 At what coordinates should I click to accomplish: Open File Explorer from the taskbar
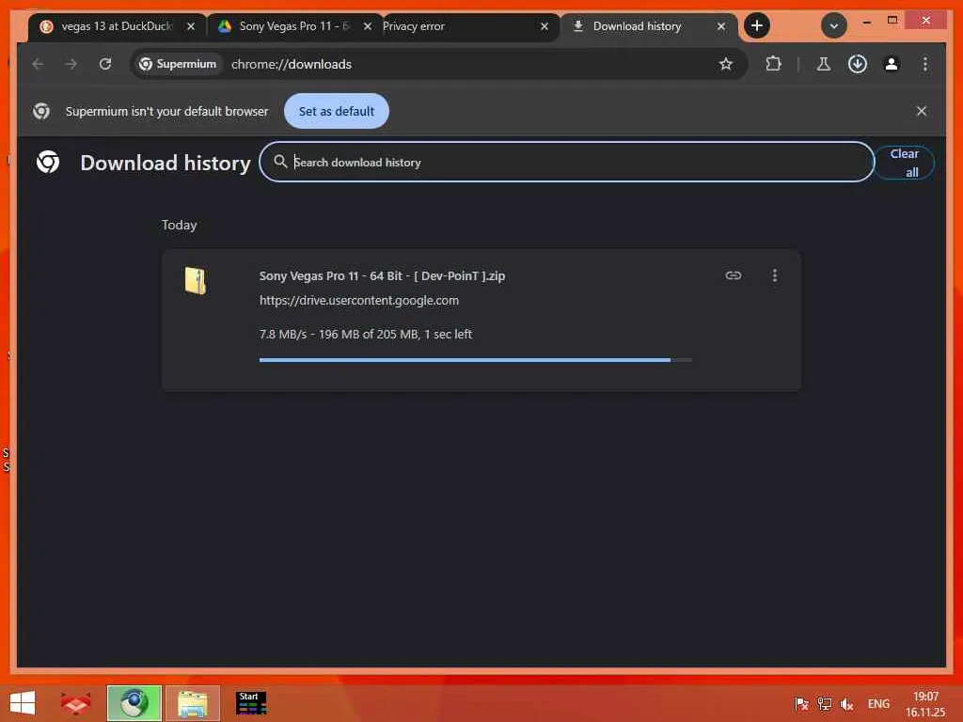click(x=192, y=703)
